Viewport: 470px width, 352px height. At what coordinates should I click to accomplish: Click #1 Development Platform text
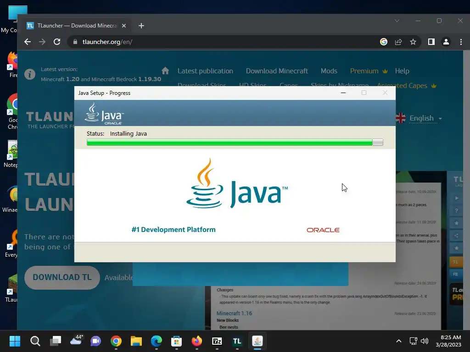click(x=173, y=230)
